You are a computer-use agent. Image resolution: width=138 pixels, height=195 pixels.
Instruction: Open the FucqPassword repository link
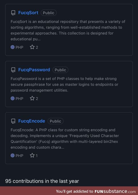pos(34,70)
